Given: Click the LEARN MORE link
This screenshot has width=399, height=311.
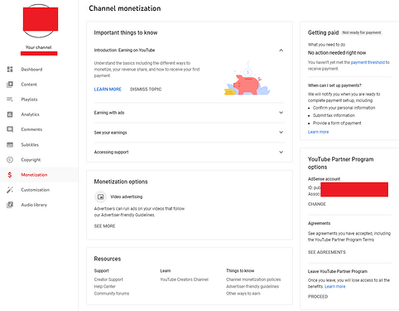Looking at the screenshot, I should [x=108, y=90].
